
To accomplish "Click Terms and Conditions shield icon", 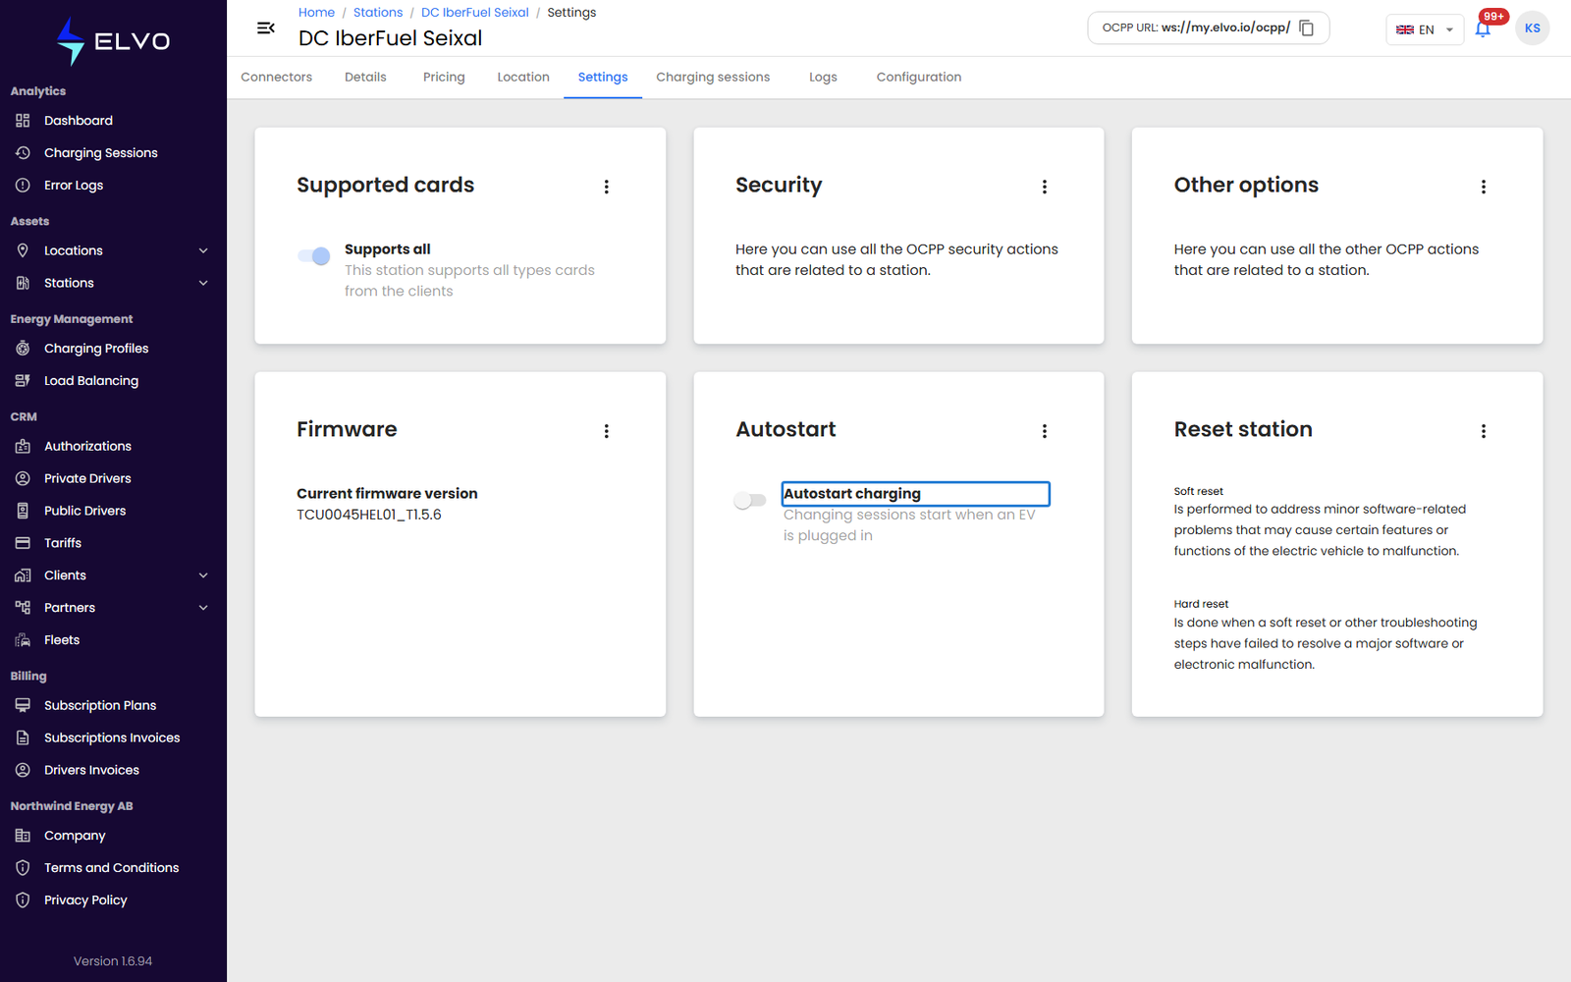I will (x=23, y=868).
